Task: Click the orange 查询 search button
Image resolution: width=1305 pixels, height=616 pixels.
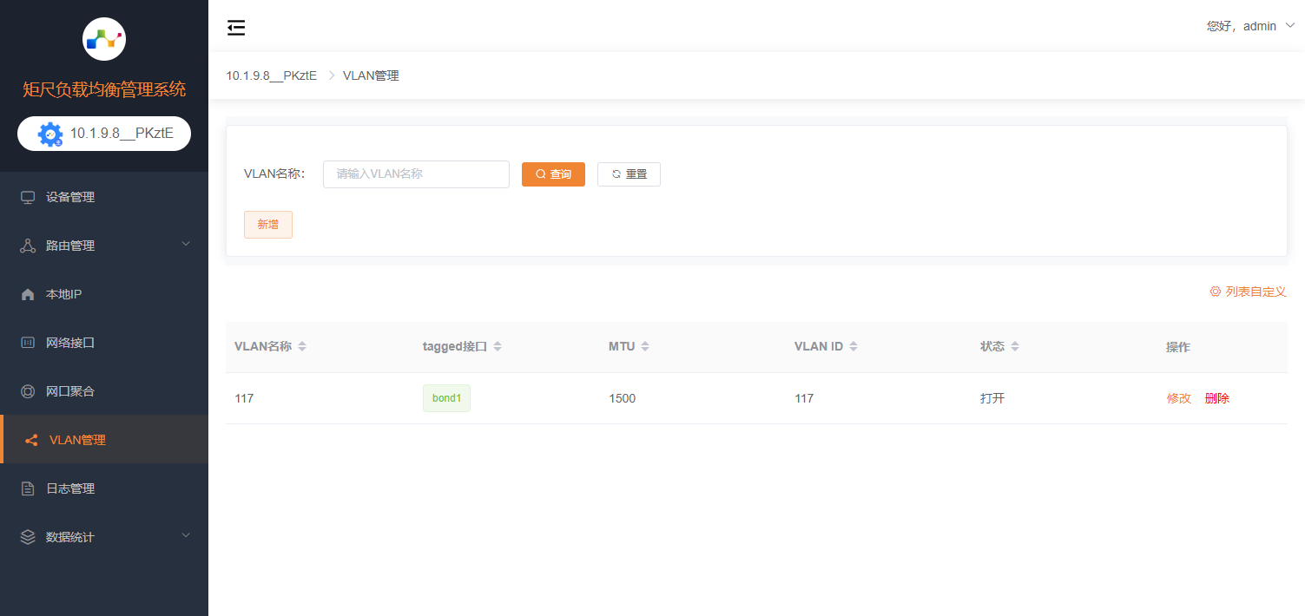Action: [x=553, y=174]
